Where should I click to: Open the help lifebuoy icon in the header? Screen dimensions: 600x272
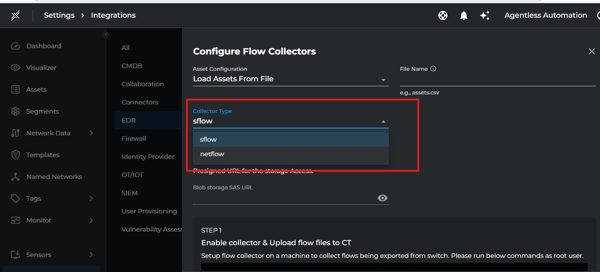(x=443, y=15)
